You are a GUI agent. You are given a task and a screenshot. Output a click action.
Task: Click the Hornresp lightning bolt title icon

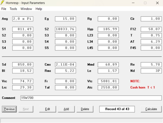click(x=3, y=3)
